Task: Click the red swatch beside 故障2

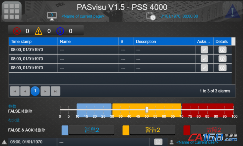Action: tap(187, 130)
